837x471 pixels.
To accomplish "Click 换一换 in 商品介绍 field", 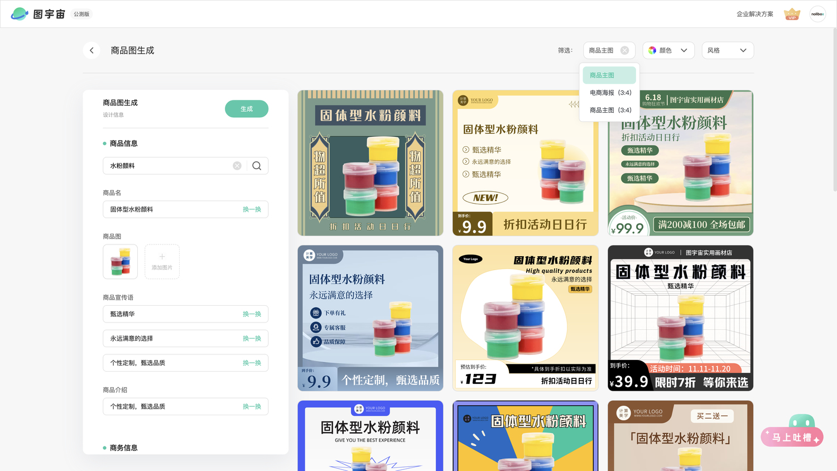I will 252,406.
